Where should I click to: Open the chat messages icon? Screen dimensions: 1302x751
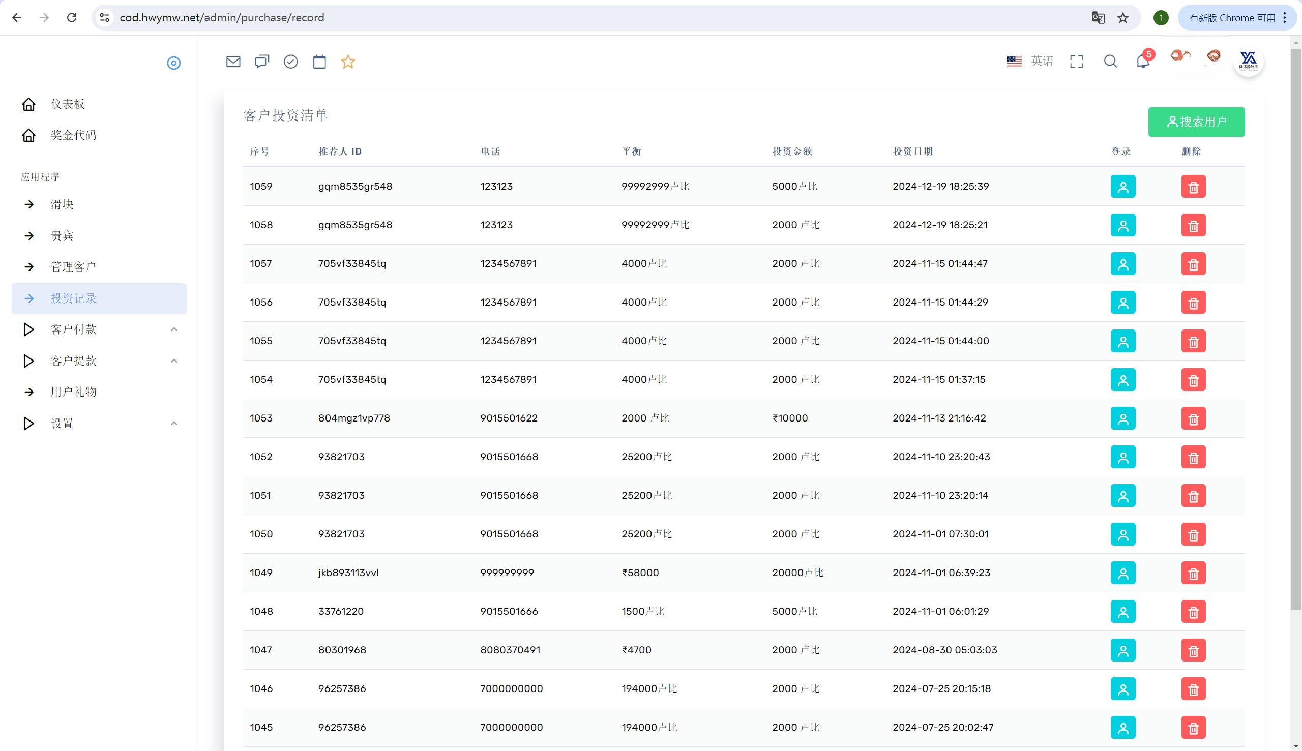(x=262, y=62)
